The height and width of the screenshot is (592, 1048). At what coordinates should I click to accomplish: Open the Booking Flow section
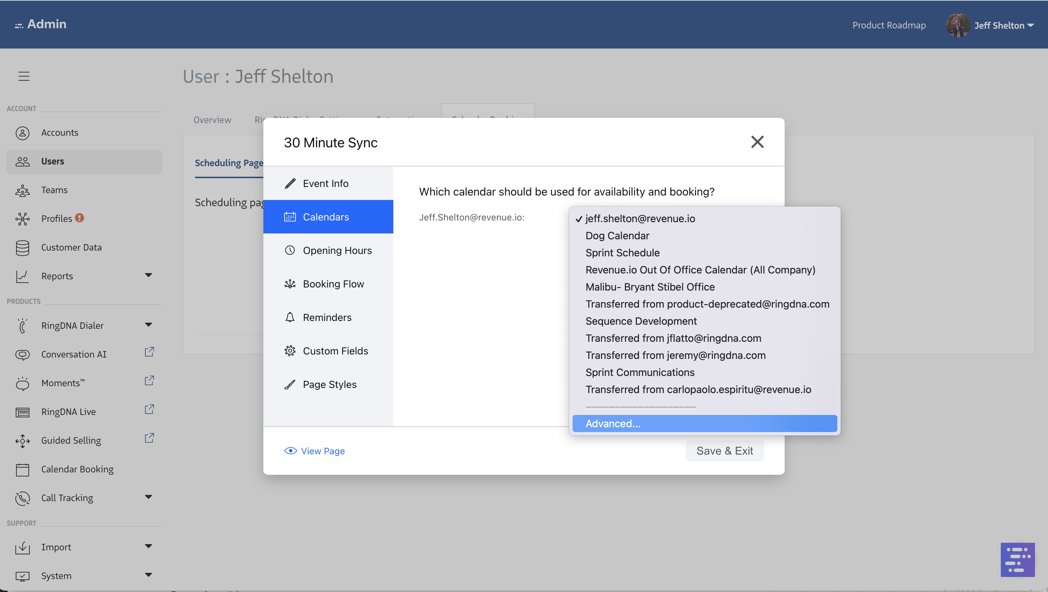pyautogui.click(x=333, y=284)
